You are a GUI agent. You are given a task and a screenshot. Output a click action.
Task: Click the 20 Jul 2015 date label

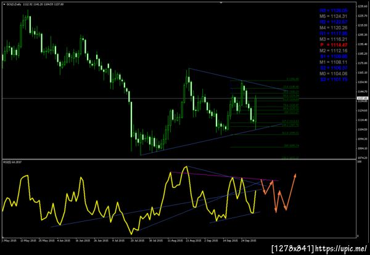click(138, 241)
